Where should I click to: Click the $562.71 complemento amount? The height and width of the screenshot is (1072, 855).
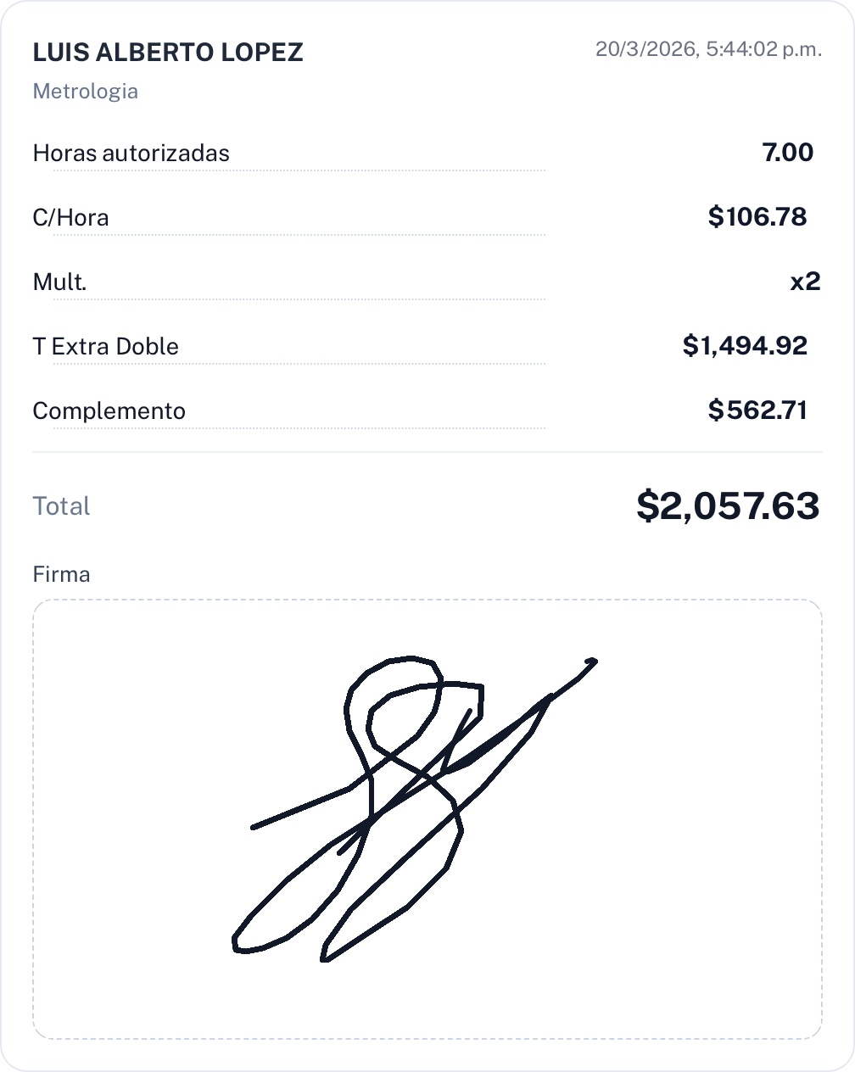(x=757, y=410)
